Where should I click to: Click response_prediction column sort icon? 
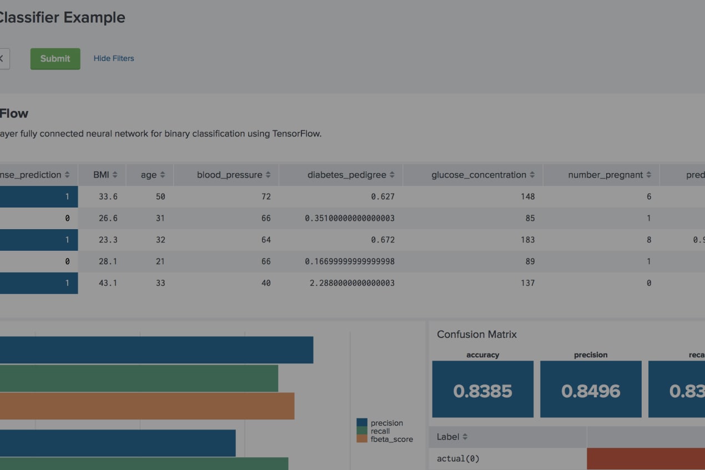67,175
